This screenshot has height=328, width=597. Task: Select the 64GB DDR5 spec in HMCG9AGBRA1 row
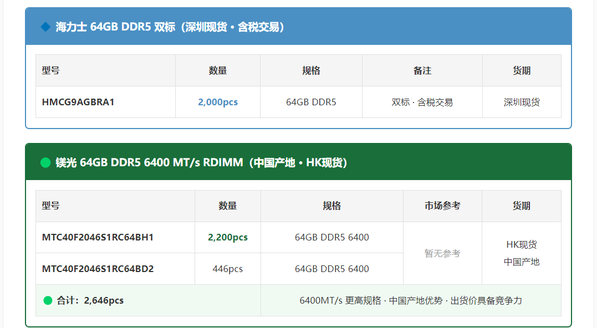(311, 102)
